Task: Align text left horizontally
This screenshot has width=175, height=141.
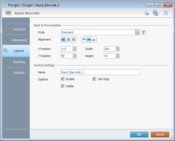Action: pyautogui.click(x=64, y=40)
